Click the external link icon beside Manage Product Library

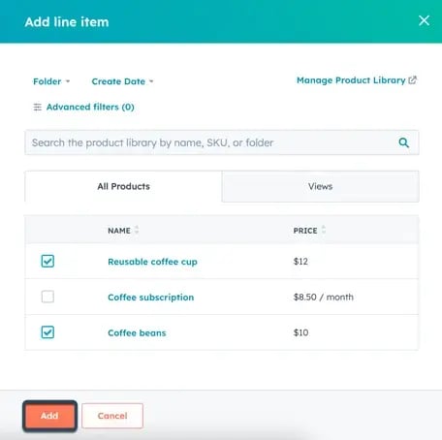tap(413, 79)
